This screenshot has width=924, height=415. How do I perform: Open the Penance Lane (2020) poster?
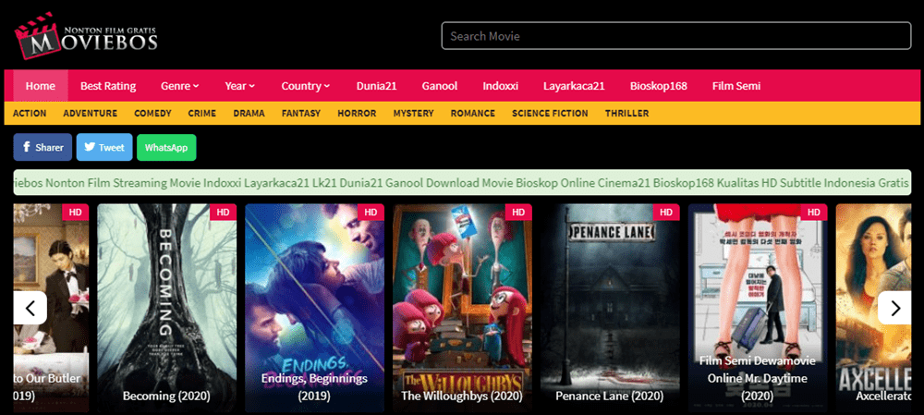[x=610, y=308]
